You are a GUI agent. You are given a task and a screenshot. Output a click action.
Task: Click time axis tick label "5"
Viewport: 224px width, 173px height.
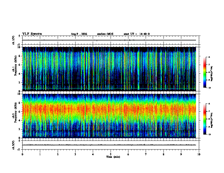(111, 154)
